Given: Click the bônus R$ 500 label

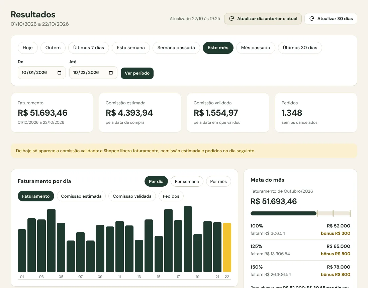Looking at the screenshot, I should click(335, 254).
